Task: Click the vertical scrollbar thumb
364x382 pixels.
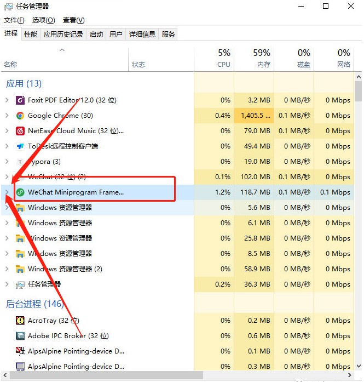Action: point(359,92)
